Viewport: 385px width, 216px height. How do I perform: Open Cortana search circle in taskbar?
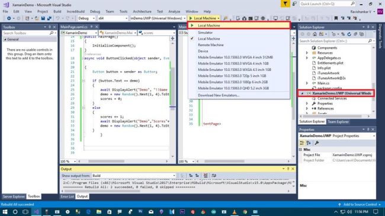(15, 212)
